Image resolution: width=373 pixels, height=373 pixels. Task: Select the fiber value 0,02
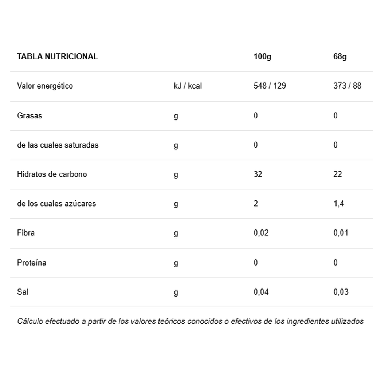(x=261, y=233)
